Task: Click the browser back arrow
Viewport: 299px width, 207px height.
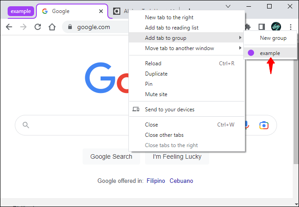Action: [x=9, y=27]
